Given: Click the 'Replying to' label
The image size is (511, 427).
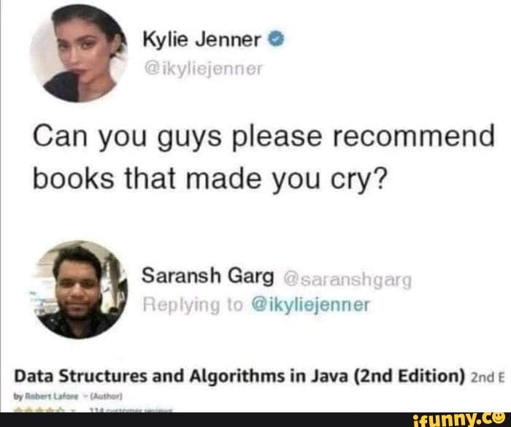Looking at the screenshot, I should (193, 305).
